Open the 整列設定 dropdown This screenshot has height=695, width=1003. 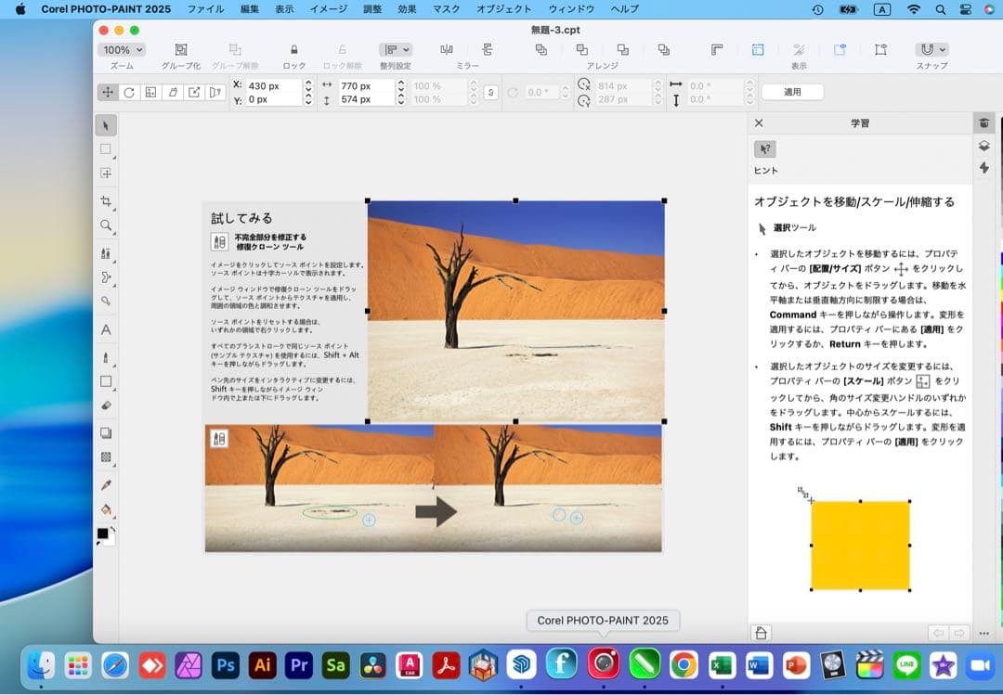pyautogui.click(x=397, y=49)
